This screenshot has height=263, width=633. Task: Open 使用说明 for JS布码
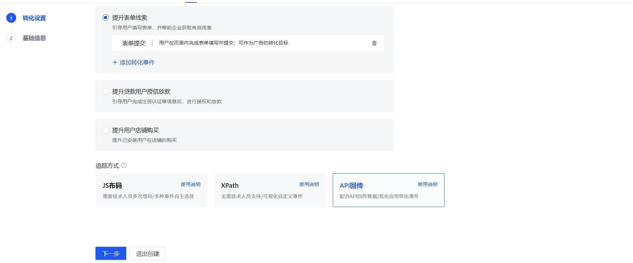190,184
